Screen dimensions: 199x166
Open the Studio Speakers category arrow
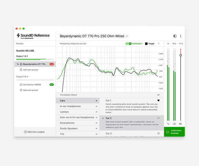click(x=96, y=129)
